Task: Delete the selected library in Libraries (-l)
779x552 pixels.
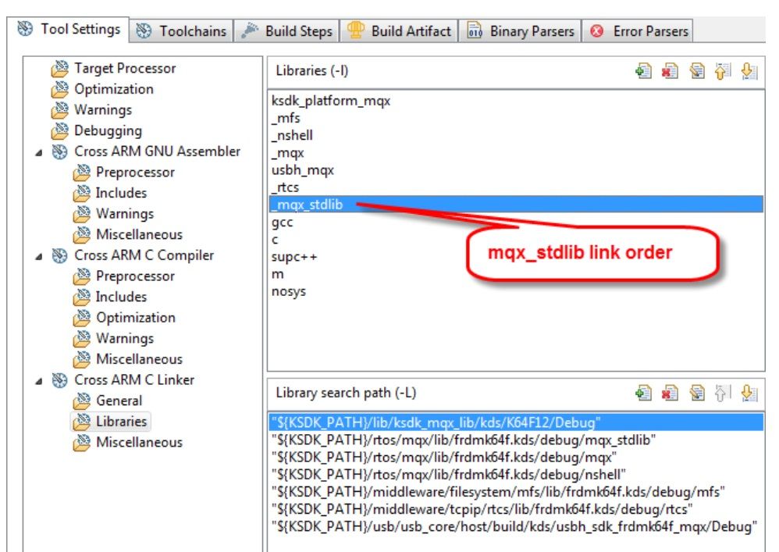Action: point(670,71)
